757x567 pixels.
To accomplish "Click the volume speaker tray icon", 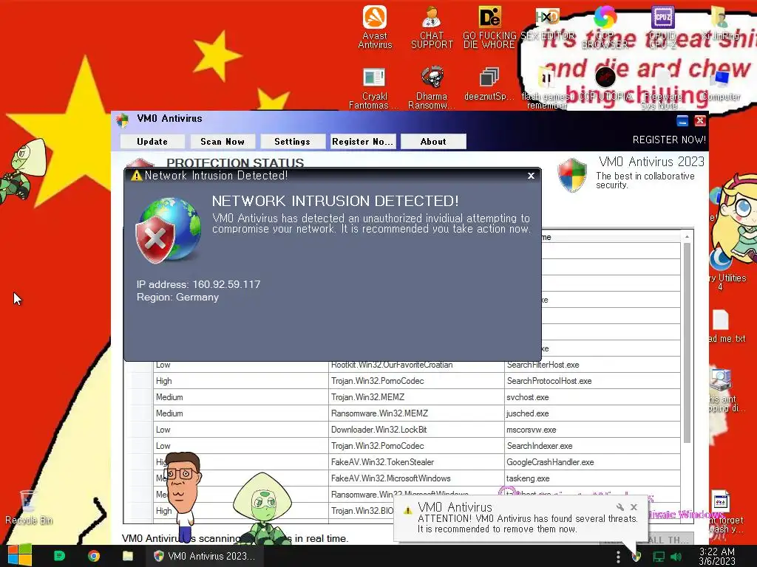I will pyautogui.click(x=676, y=557).
